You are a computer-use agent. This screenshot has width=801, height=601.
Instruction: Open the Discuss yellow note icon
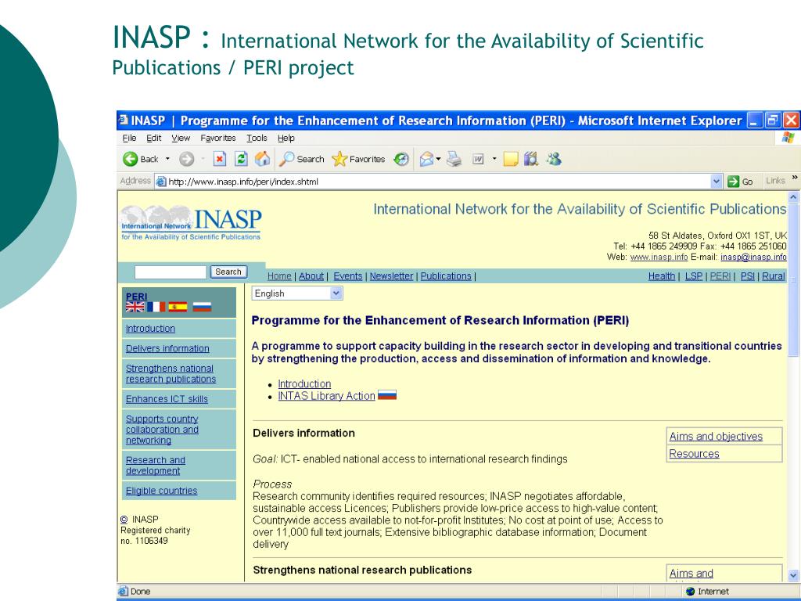(x=510, y=160)
